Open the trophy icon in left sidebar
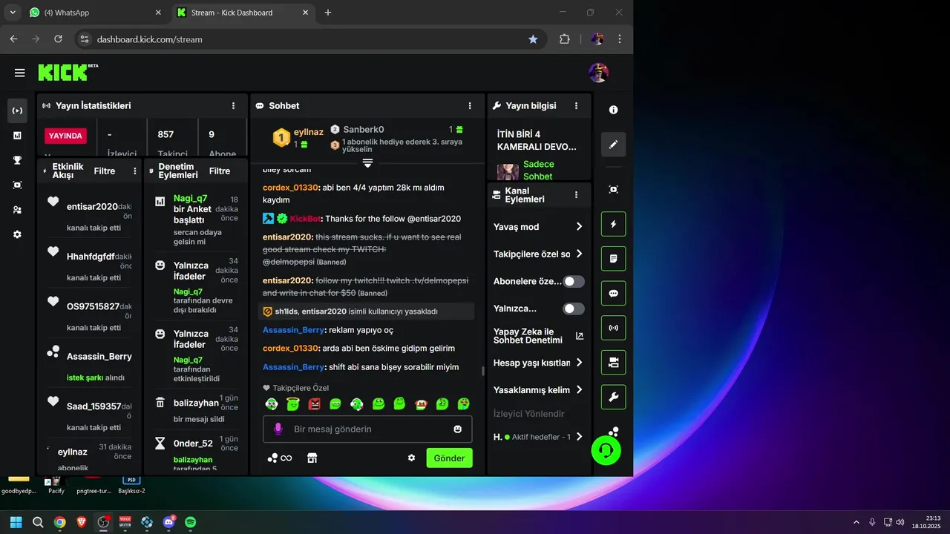The height and width of the screenshot is (534, 950). tap(17, 160)
